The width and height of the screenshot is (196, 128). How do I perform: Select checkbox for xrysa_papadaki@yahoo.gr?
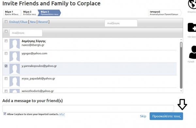[x=6, y=78]
